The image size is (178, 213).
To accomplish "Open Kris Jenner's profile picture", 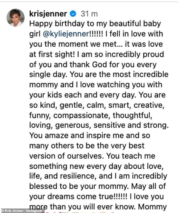I will pos(16,18).
